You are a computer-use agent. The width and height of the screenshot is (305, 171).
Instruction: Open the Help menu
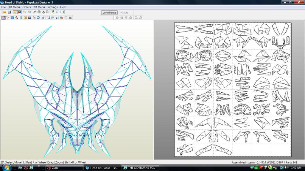[63, 7]
